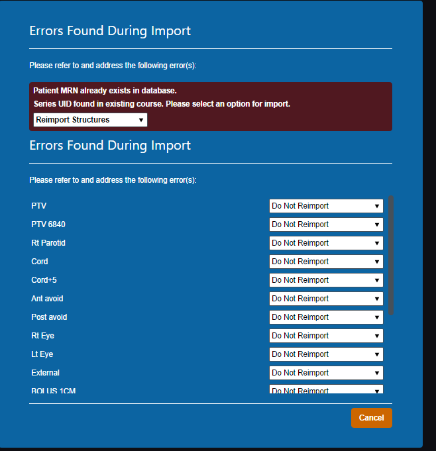Open the BOLUS 1CM reimport dropdown

tap(326, 389)
